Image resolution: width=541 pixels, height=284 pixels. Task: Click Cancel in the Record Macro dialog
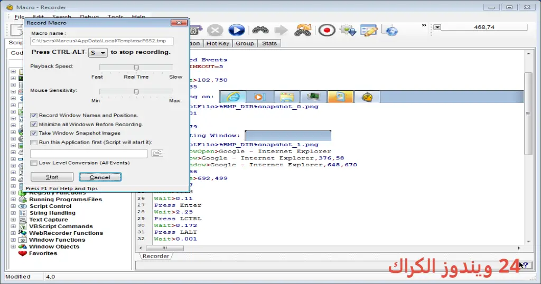100,177
